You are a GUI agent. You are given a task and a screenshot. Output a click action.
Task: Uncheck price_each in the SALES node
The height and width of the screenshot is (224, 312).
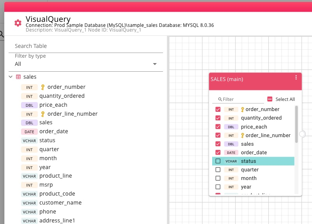click(218, 127)
